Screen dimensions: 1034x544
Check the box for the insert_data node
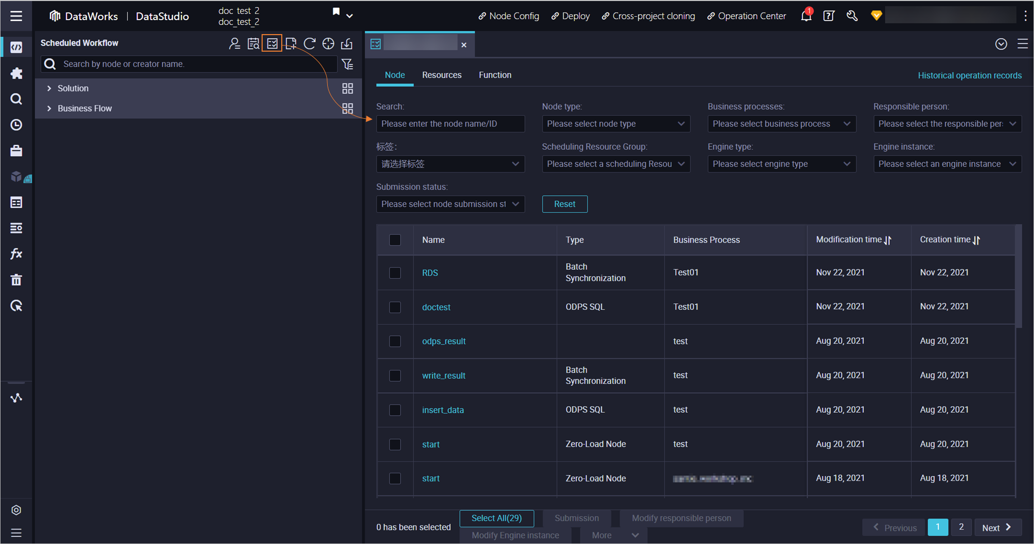pos(395,410)
